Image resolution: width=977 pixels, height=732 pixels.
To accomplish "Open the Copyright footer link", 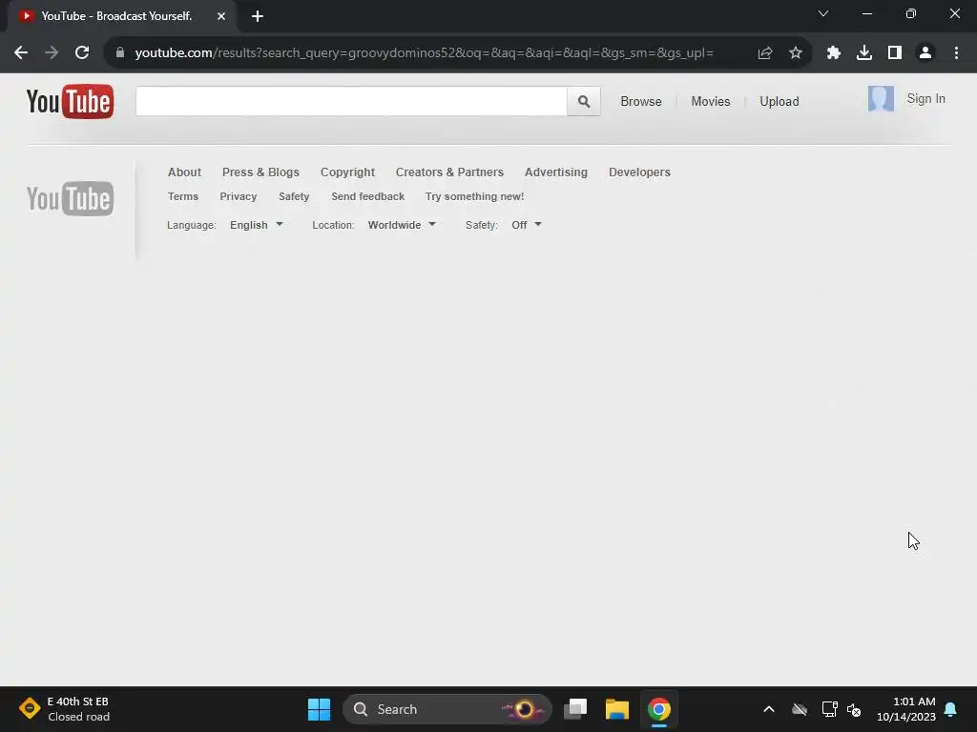I will pos(347,173).
